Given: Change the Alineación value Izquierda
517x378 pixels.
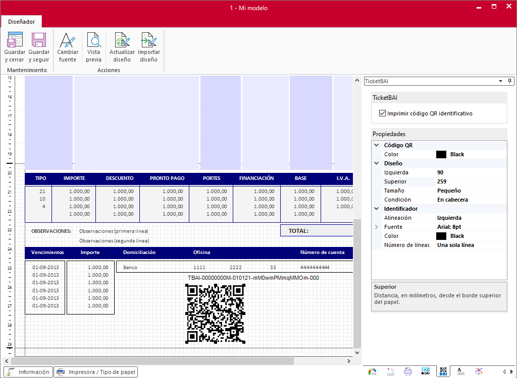Looking at the screenshot, I should pos(471,218).
